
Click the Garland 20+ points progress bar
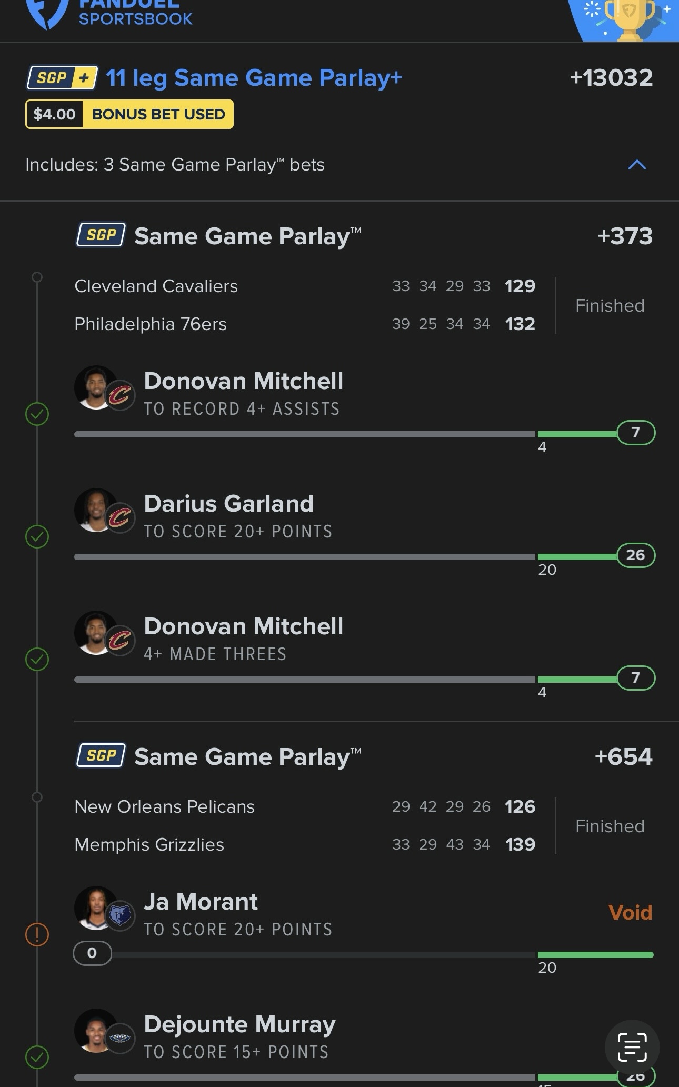[364, 556]
